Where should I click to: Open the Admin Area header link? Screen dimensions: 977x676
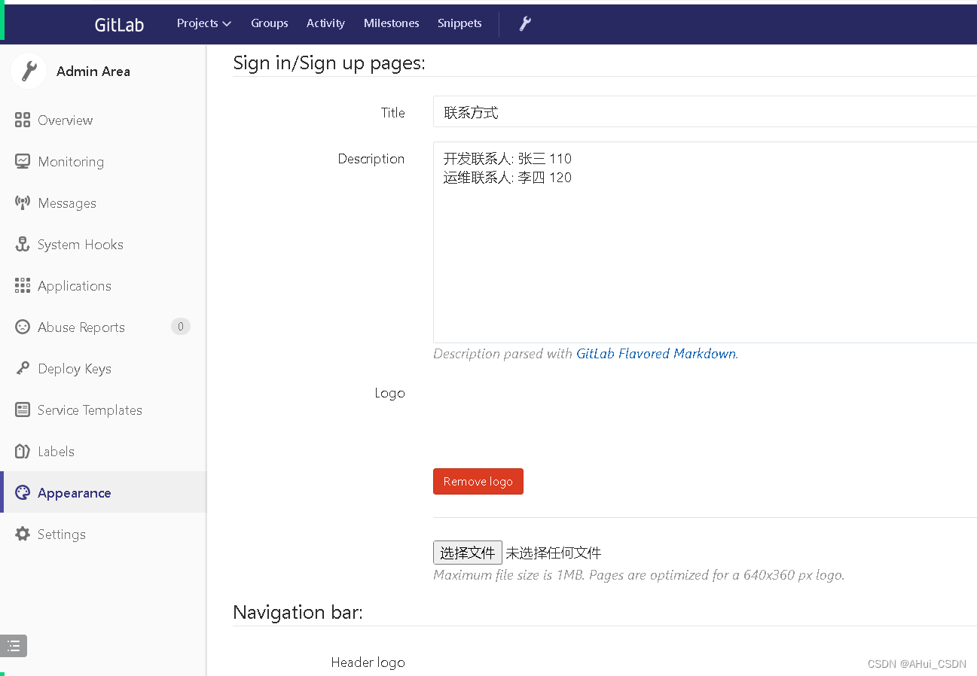coord(93,72)
